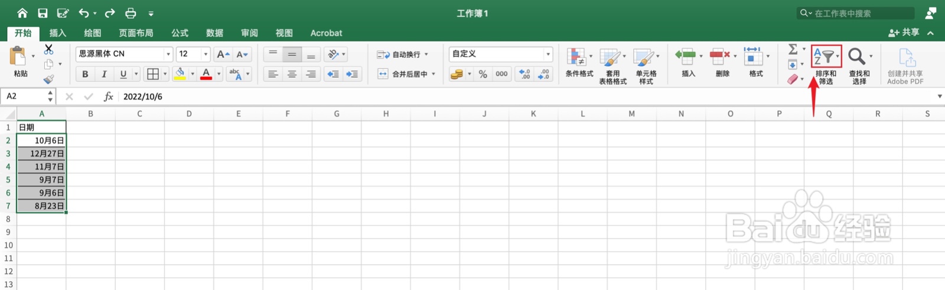
Task: Click the AutoSum sigma icon
Action: 793,49
